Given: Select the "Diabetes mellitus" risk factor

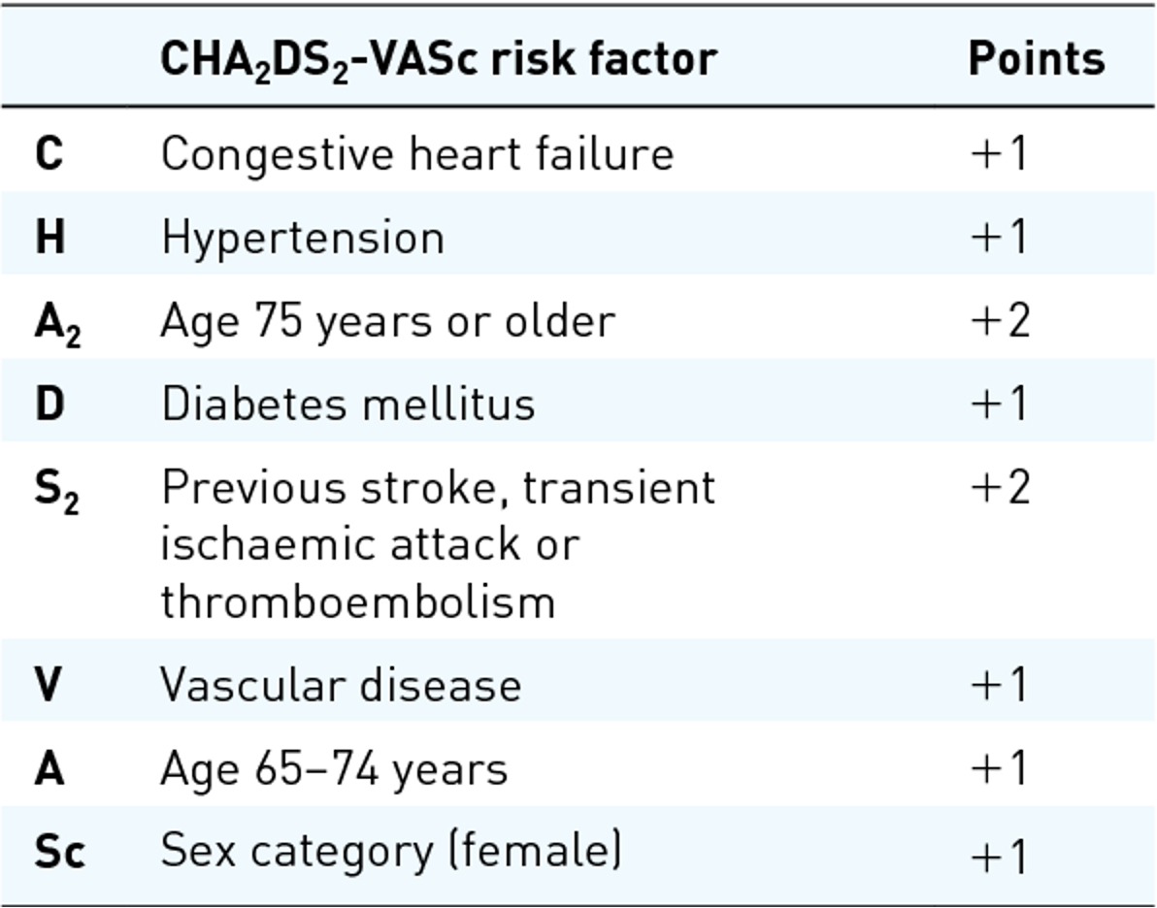Looking at the screenshot, I should [347, 404].
